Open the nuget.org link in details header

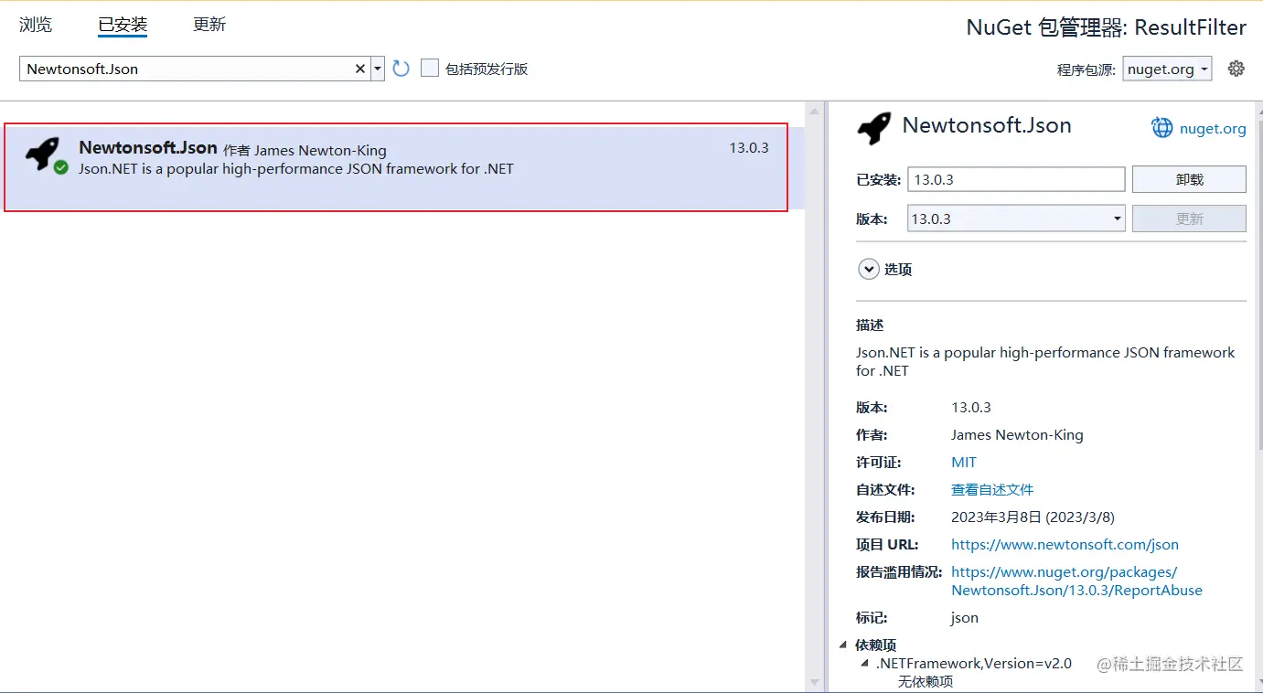[x=1213, y=129]
